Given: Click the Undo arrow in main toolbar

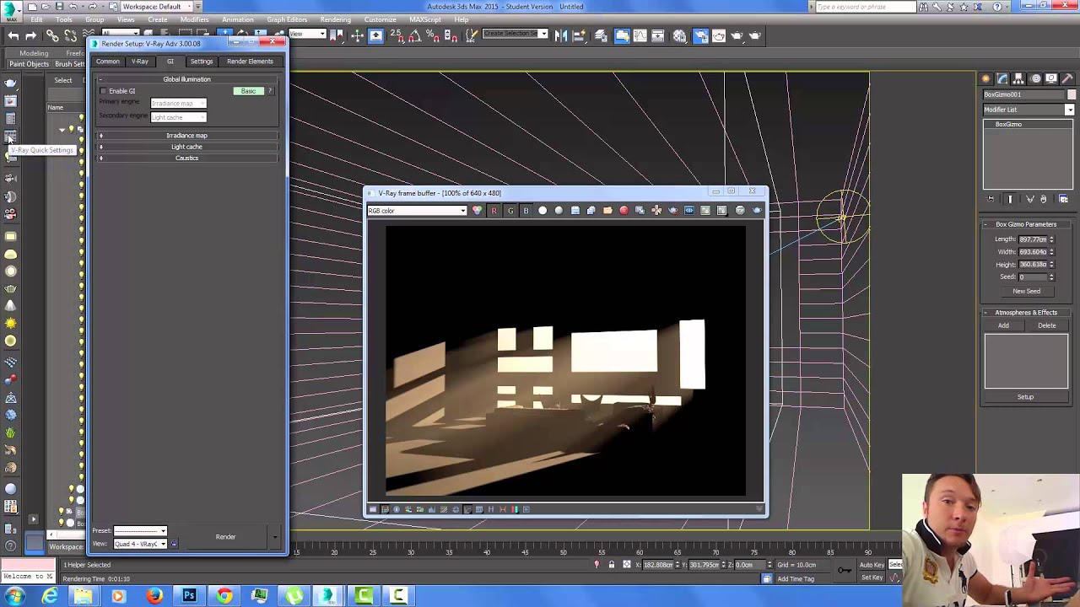Looking at the screenshot, I should (x=13, y=35).
